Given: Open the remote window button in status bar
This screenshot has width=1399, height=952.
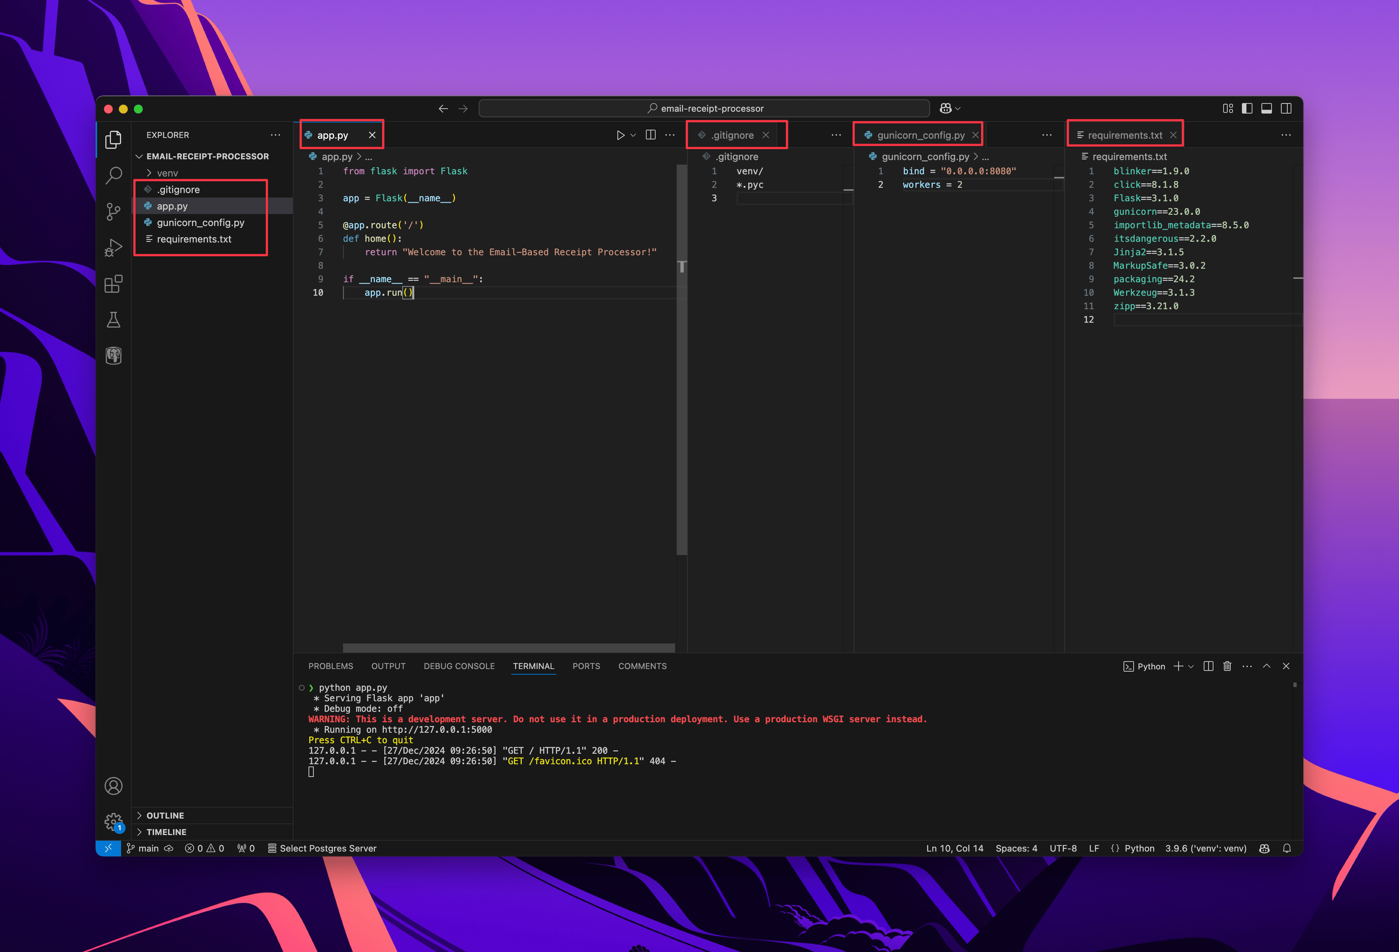Looking at the screenshot, I should coord(108,849).
